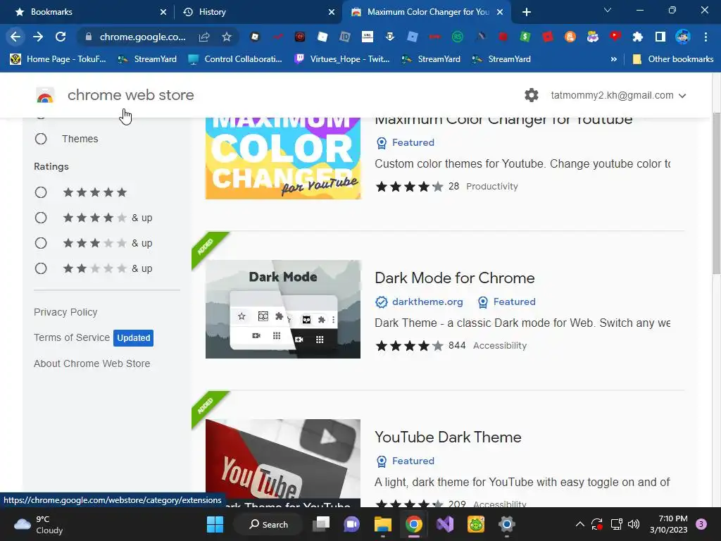Click the YouTube Dark Theme thumbnail
Image resolution: width=721 pixels, height=541 pixels.
pos(283,463)
